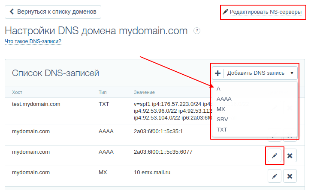Pick MX from the add record menu

[x=221, y=109]
